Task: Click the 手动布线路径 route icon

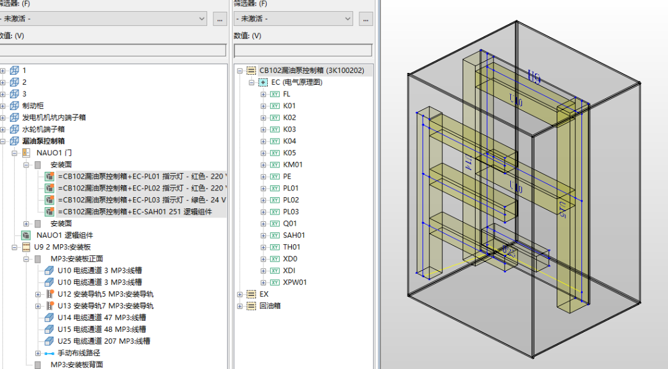Action: pos(49,354)
